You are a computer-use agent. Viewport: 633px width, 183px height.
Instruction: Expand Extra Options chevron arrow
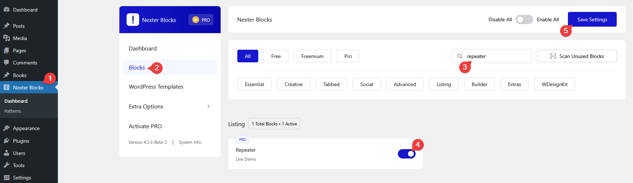coord(208,106)
